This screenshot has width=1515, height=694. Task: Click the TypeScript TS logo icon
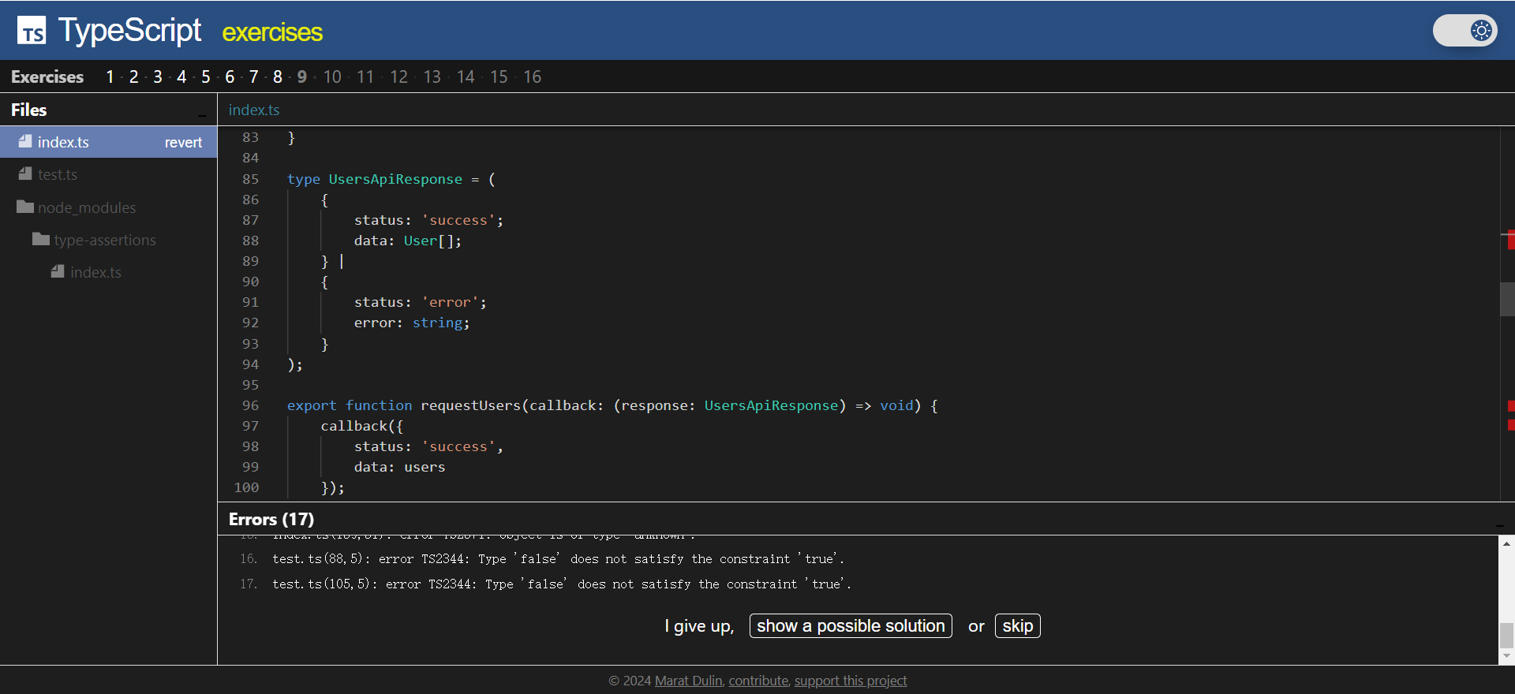[32, 32]
